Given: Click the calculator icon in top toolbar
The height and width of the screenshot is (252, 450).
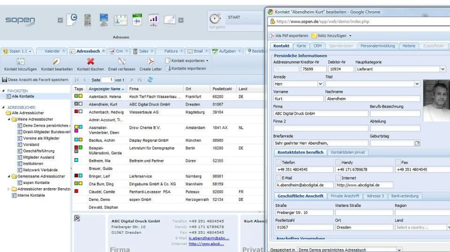Looking at the screenshot, I should point(87,20).
